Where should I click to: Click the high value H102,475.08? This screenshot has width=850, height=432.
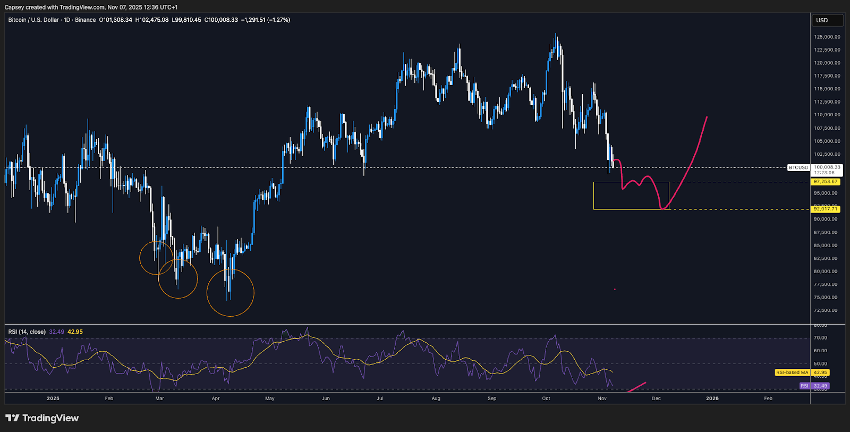[x=152, y=20]
